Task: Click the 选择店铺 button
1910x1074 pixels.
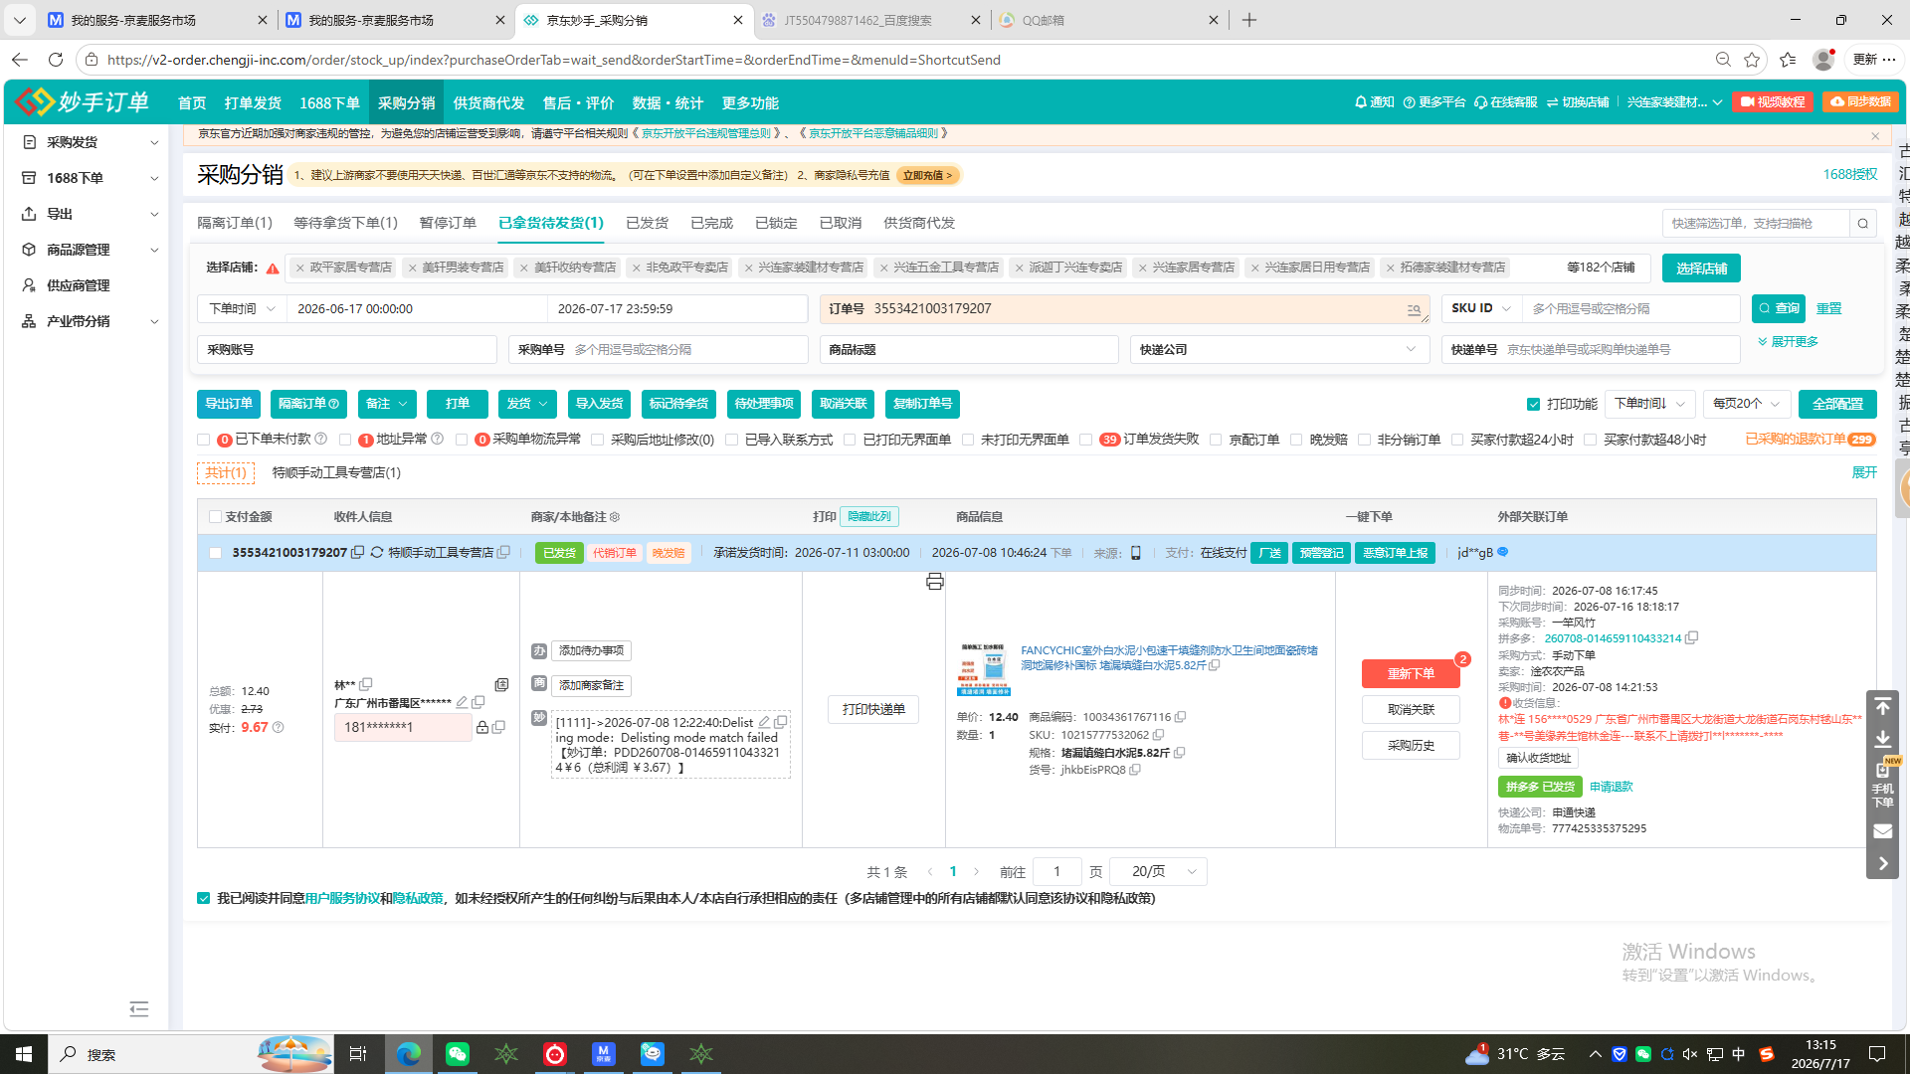Action: (x=1701, y=268)
